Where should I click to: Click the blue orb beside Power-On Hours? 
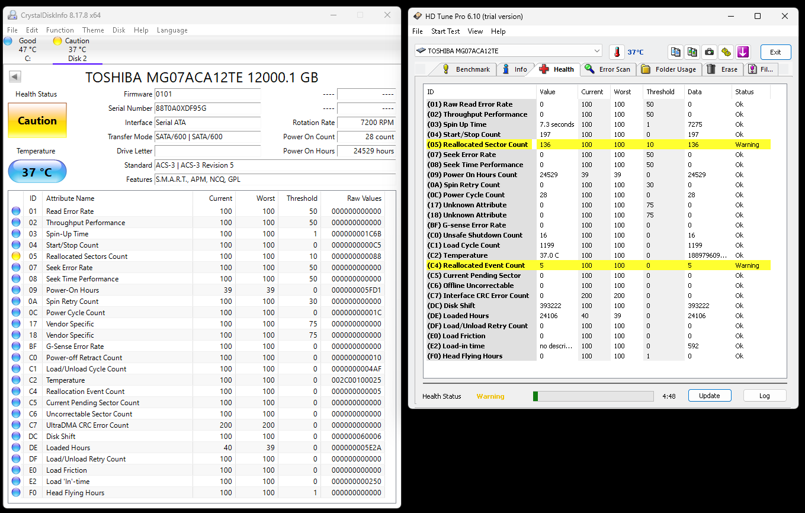click(x=16, y=290)
